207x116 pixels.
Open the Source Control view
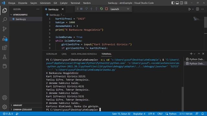5,29
